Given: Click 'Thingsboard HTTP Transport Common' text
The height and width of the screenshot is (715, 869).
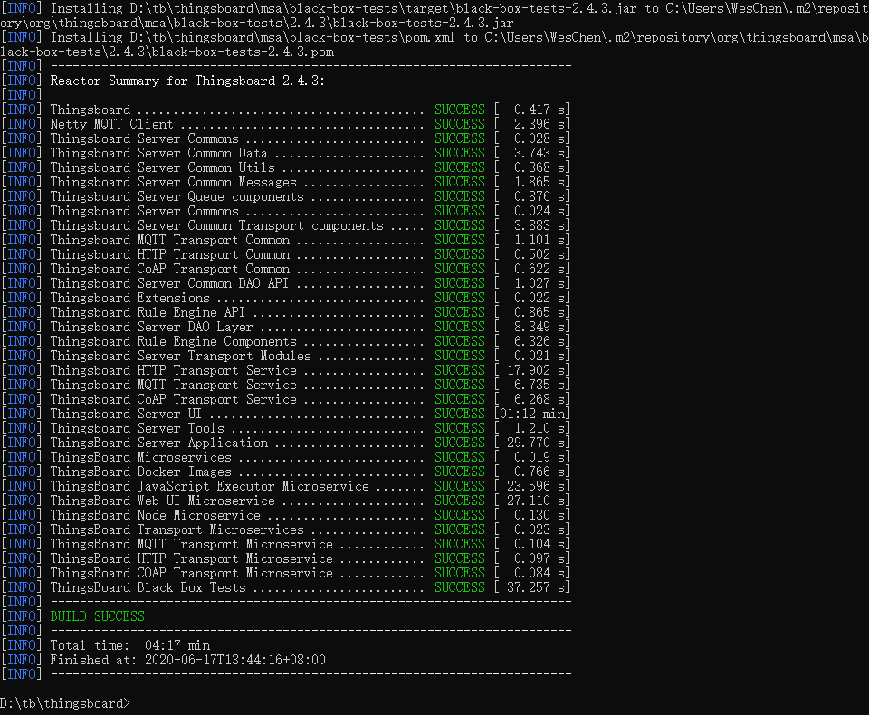Looking at the screenshot, I should click(169, 254).
